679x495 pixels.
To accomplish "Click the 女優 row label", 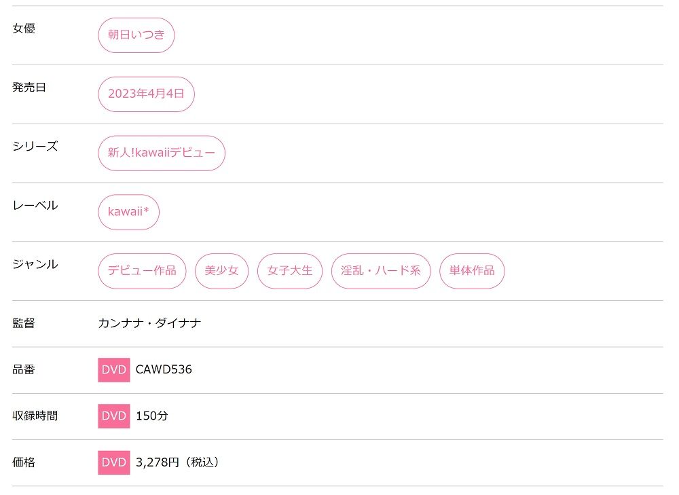I will click(x=24, y=29).
